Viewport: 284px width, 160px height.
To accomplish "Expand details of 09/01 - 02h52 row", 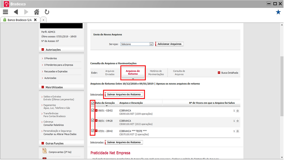I will pyautogui.click(x=96, y=111).
